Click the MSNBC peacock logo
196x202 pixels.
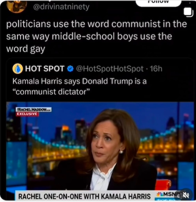pos(160,194)
